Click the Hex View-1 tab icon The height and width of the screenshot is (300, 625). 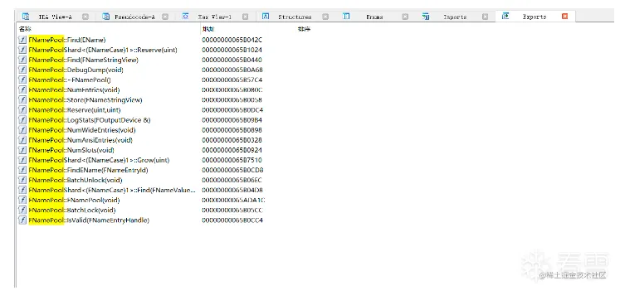[x=185, y=17]
